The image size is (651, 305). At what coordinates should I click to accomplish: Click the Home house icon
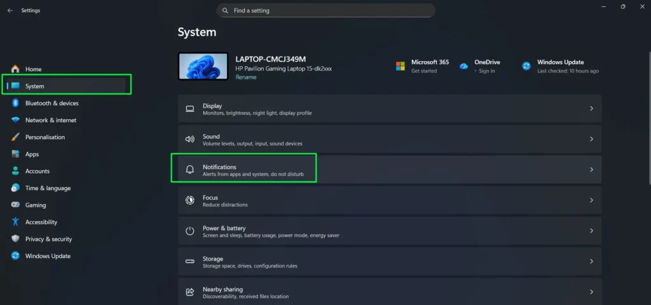coord(15,69)
